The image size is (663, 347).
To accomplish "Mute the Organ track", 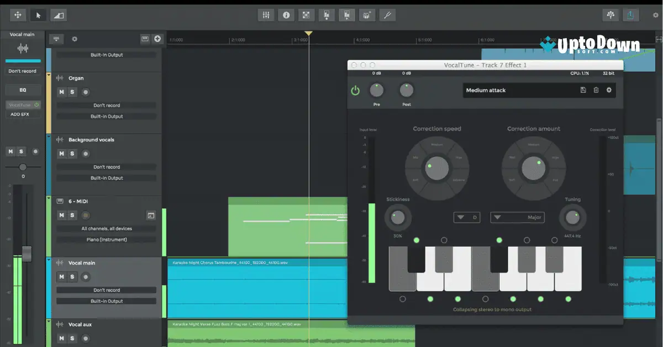I will point(62,92).
